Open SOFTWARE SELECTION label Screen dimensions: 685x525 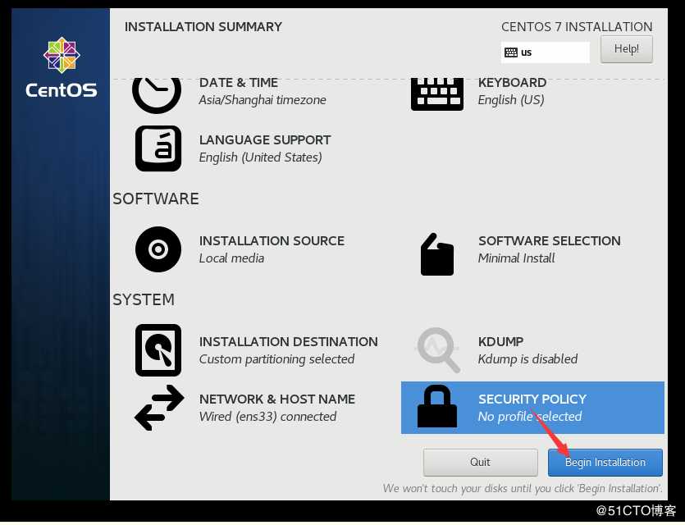549,241
